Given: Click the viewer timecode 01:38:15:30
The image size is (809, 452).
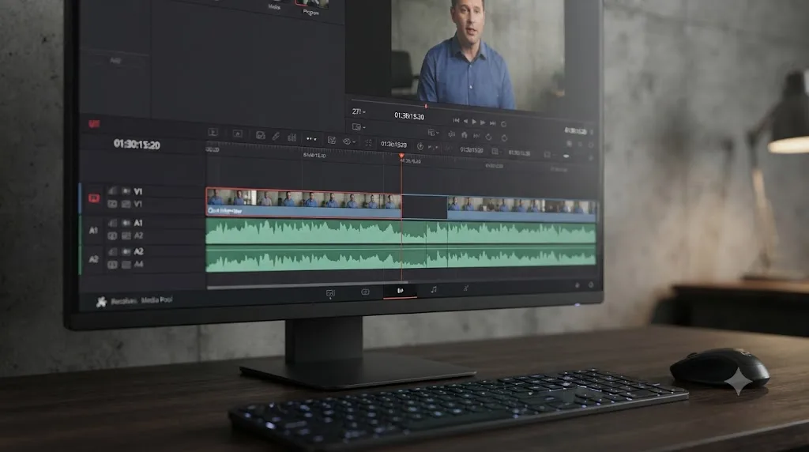Looking at the screenshot, I should click(409, 115).
